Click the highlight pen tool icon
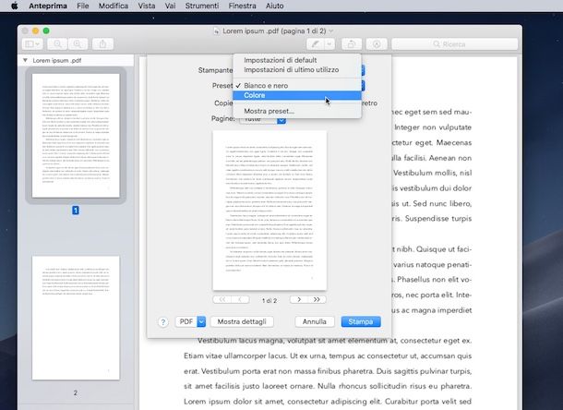 coord(316,43)
